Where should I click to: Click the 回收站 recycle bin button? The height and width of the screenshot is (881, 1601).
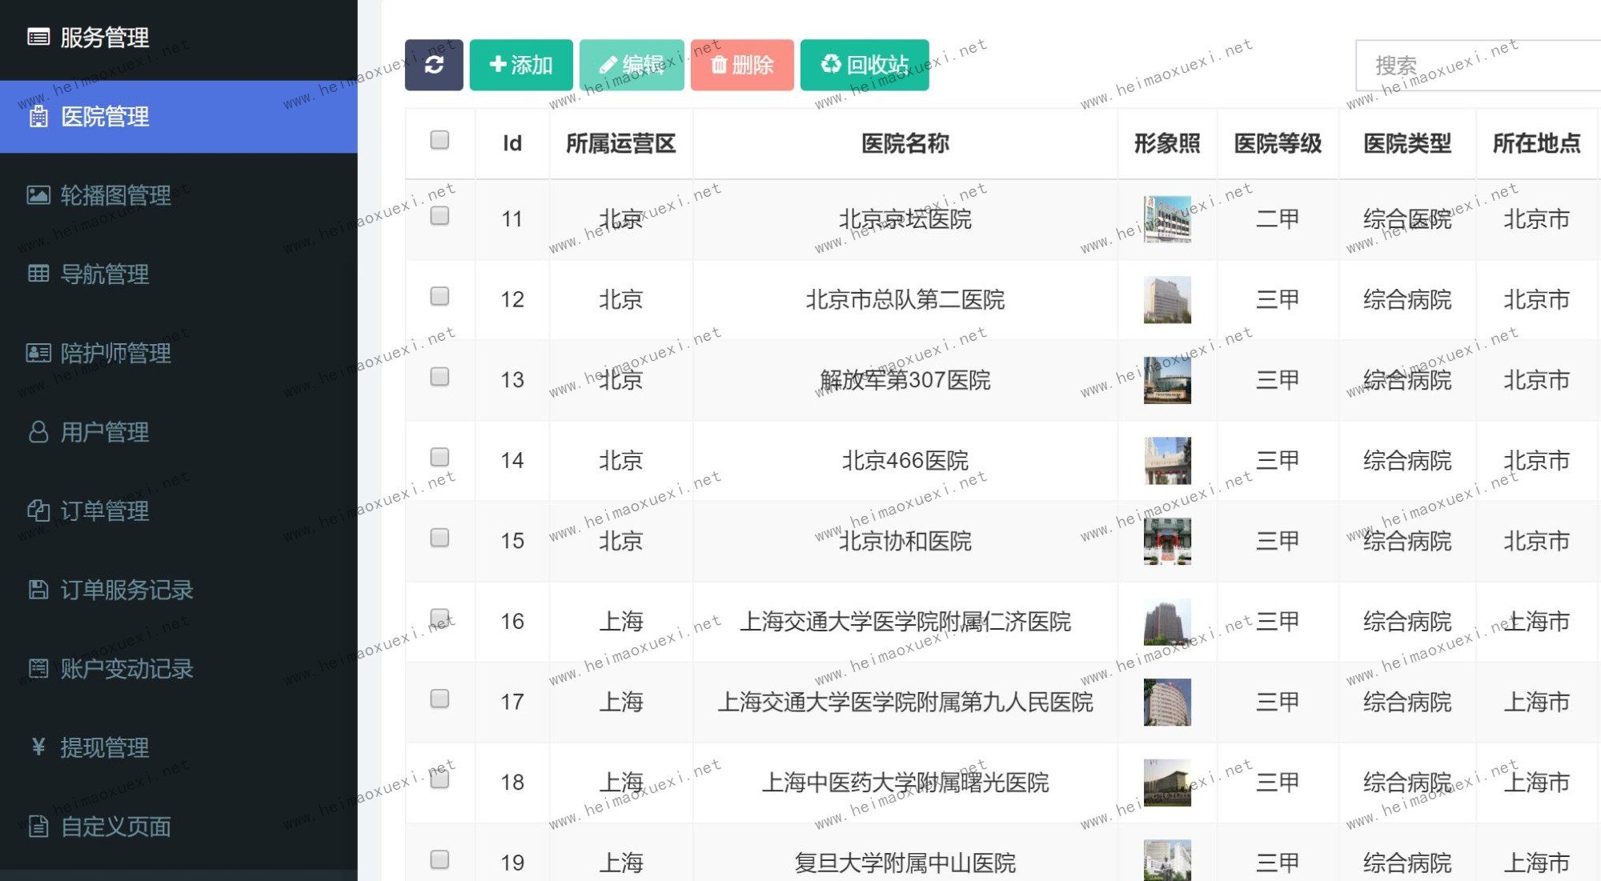[x=865, y=65]
